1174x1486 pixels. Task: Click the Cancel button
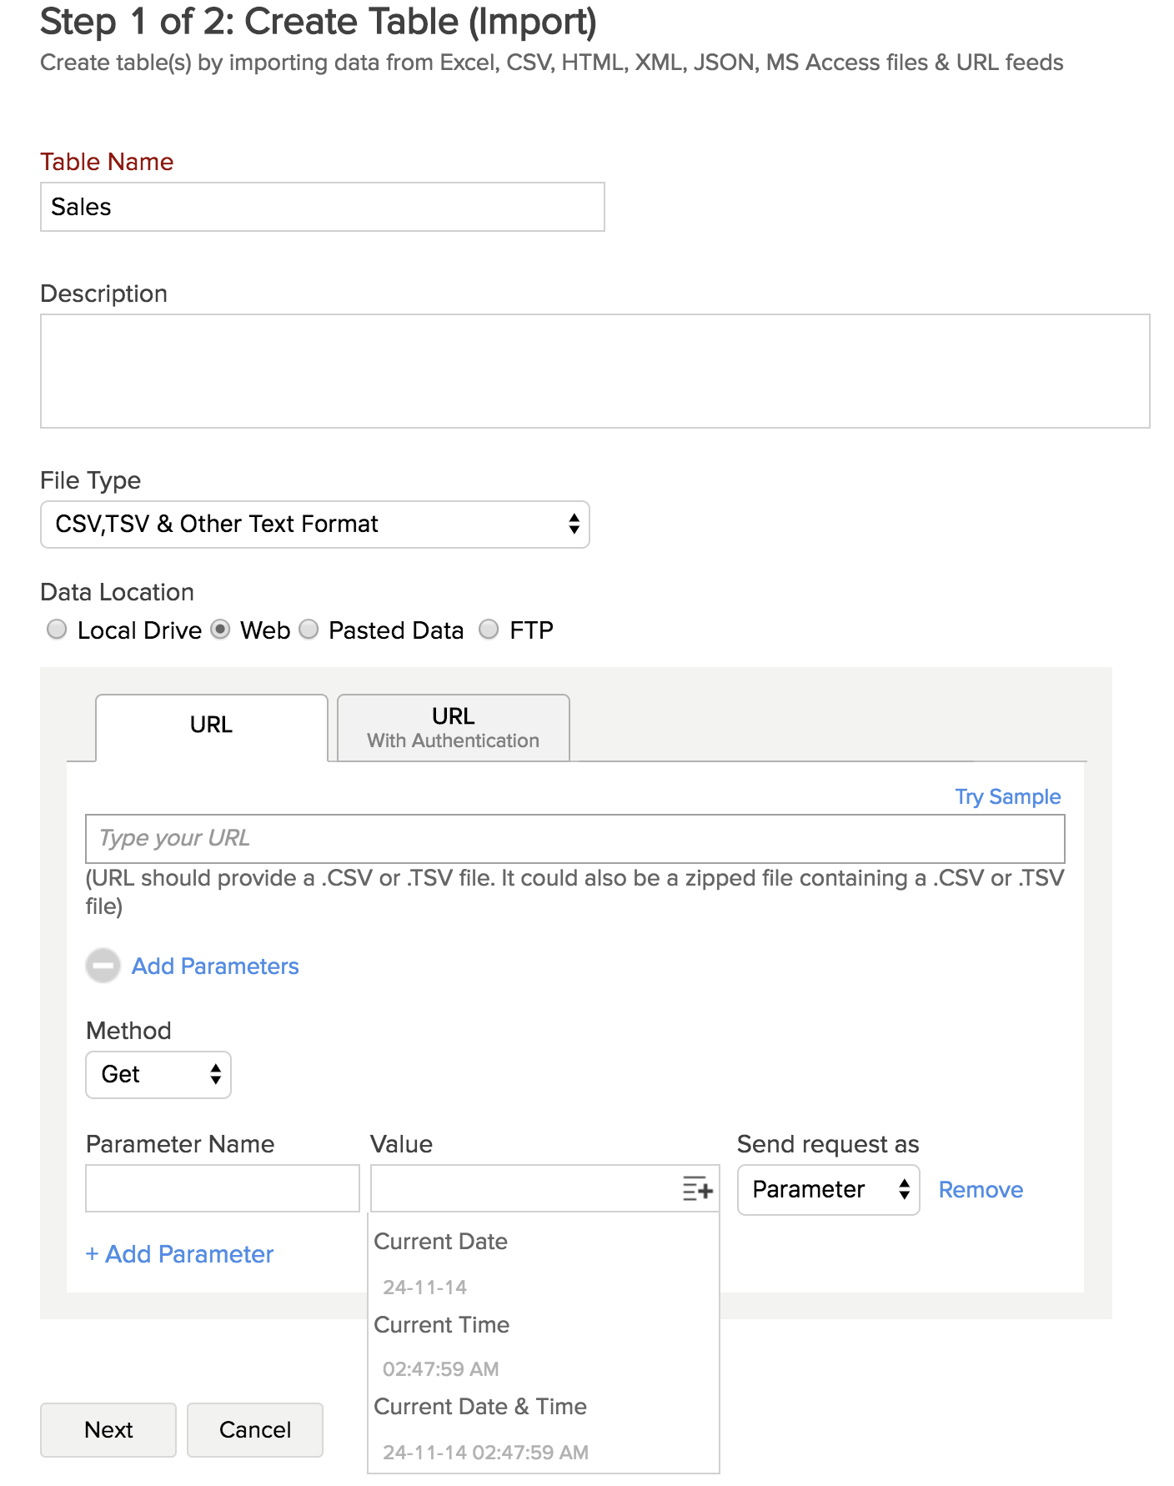255,1430
